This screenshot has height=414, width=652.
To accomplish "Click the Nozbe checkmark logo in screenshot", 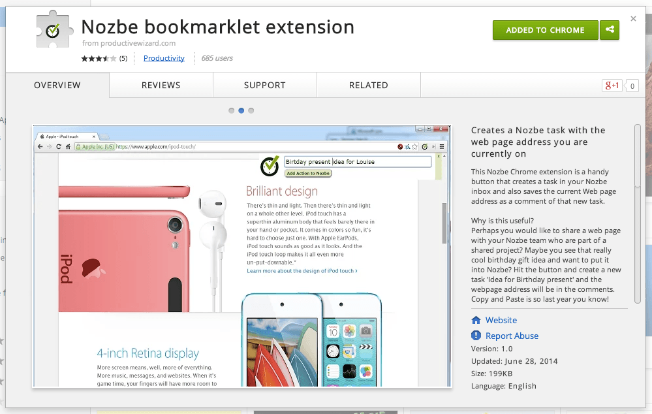I will [270, 166].
